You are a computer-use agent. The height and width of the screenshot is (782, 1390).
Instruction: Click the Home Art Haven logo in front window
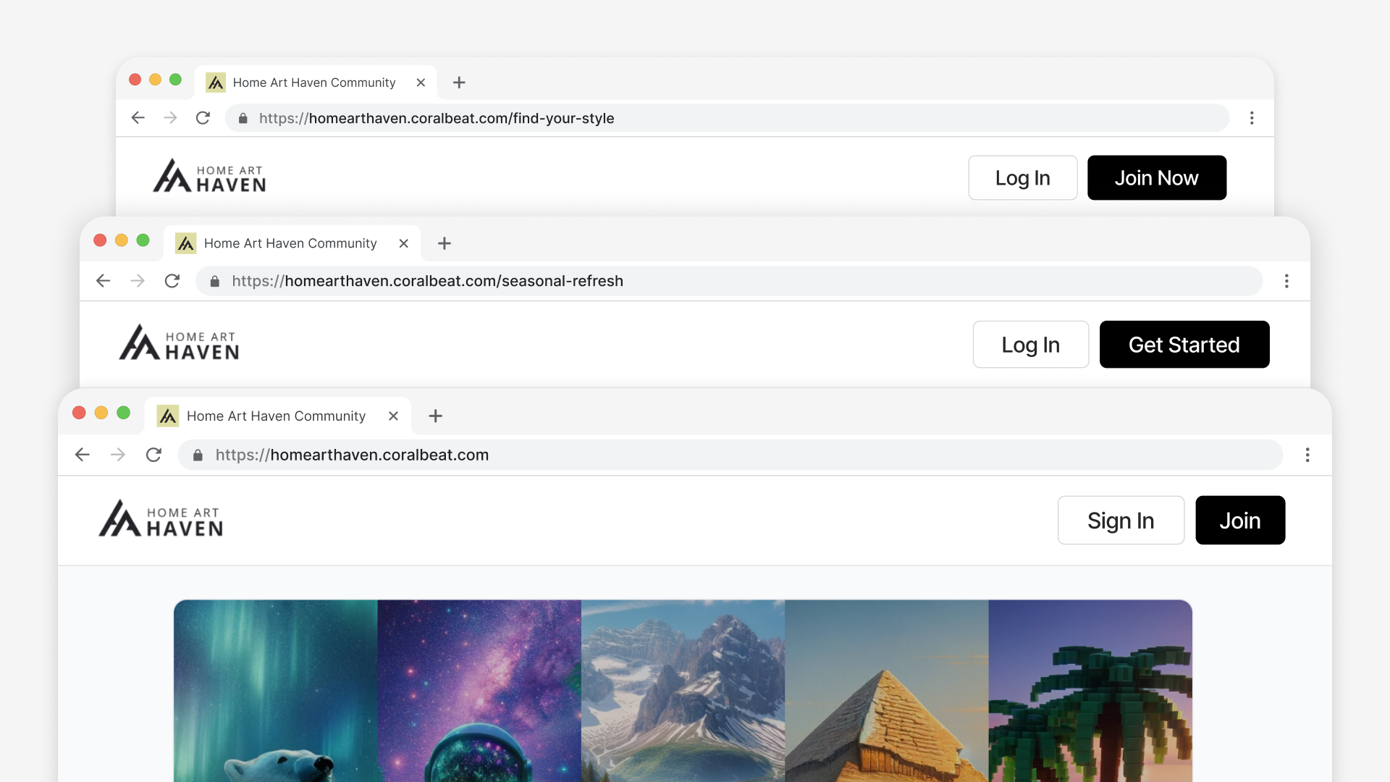click(161, 519)
